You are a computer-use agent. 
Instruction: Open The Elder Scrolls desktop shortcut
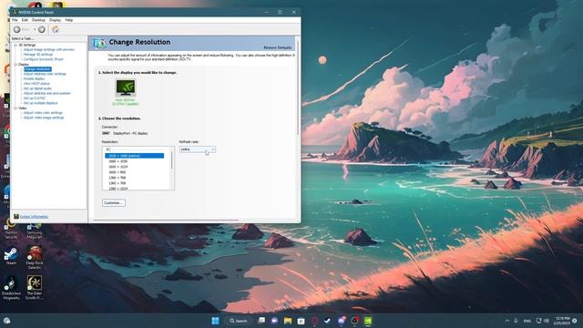tap(35, 288)
